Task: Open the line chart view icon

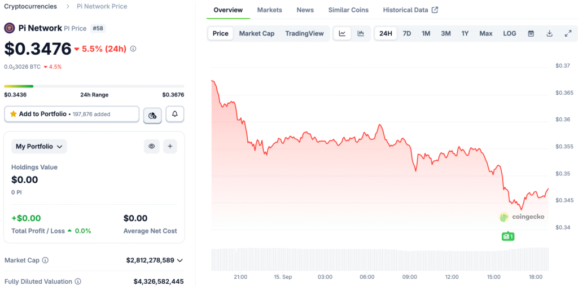Action: click(x=342, y=33)
